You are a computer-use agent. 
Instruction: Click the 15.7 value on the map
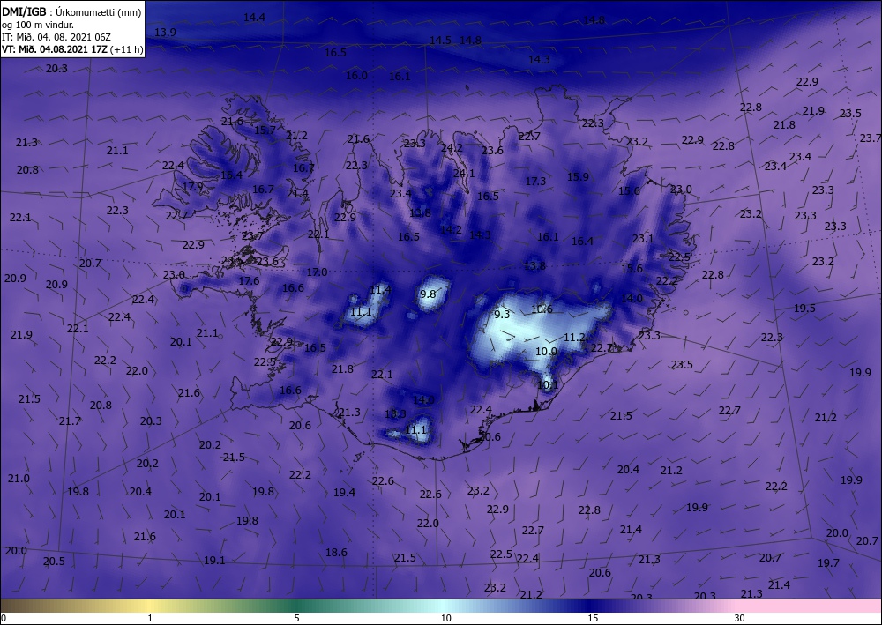pos(265,130)
